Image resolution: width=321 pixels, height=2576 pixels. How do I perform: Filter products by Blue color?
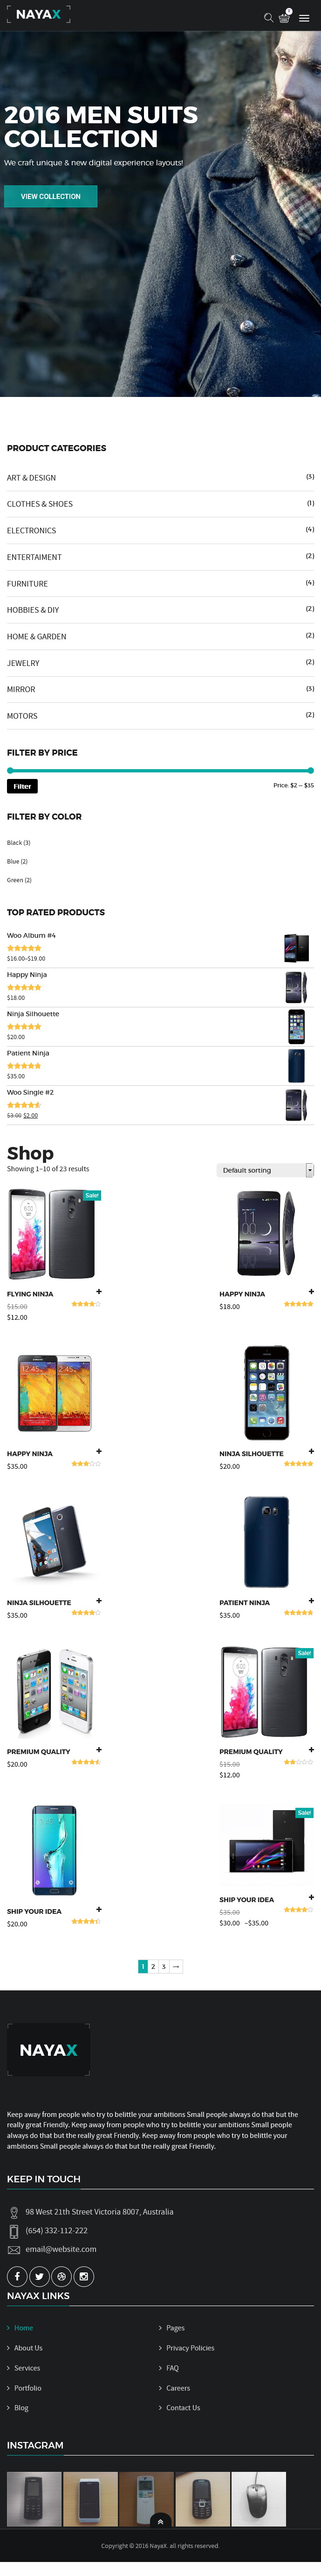(x=17, y=861)
